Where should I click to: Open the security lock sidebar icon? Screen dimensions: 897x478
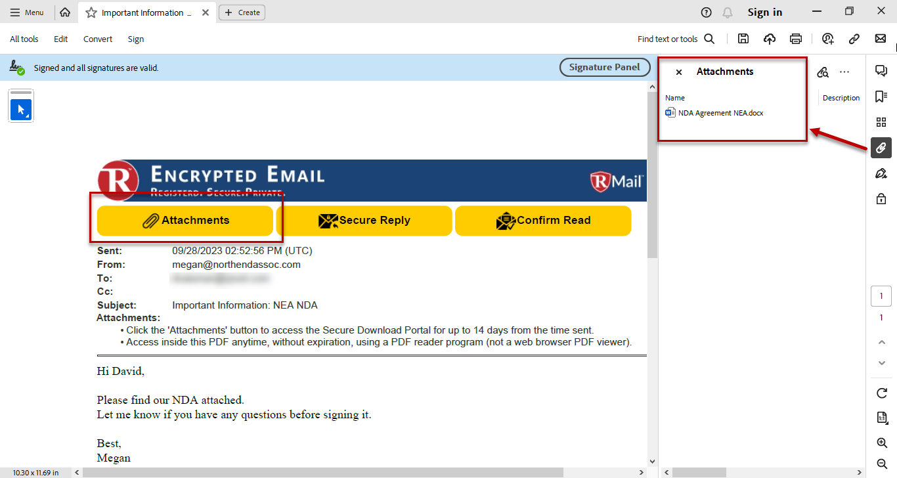tap(881, 199)
